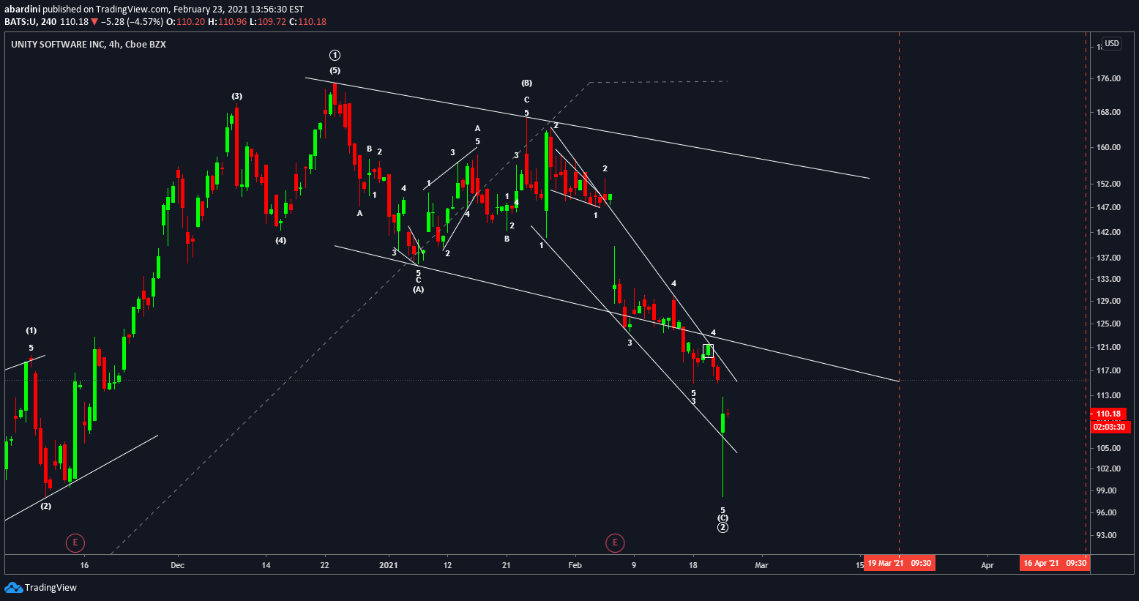Click the TradingView logo icon
The width and height of the screenshot is (1139, 601).
pos(13,587)
